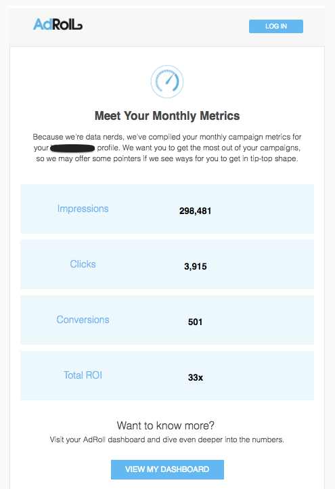This screenshot has width=335, height=489.
Task: Open the VIEW MY DASHBOARD button
Action: 167,469
